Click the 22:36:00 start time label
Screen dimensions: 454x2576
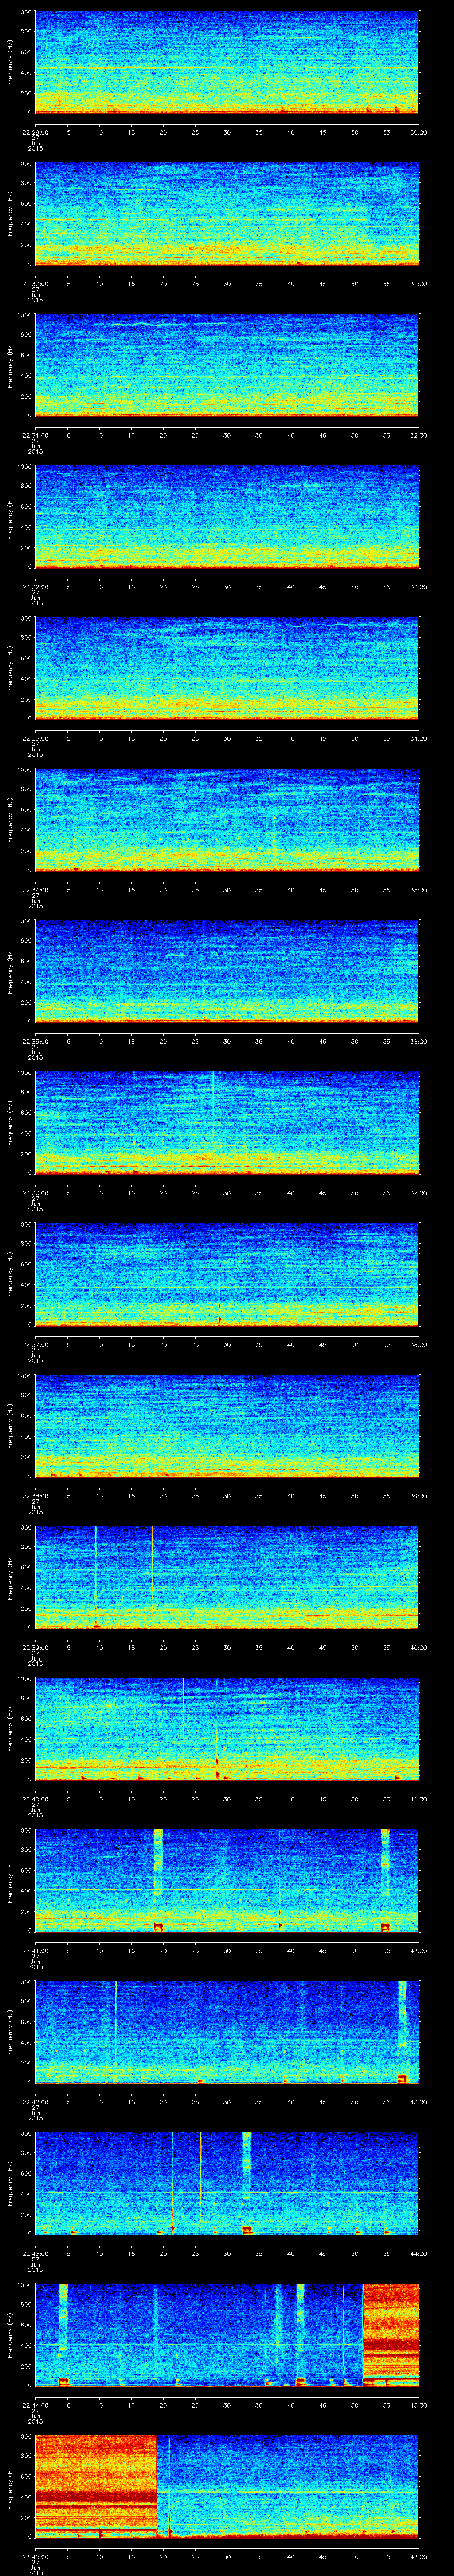(x=35, y=1192)
